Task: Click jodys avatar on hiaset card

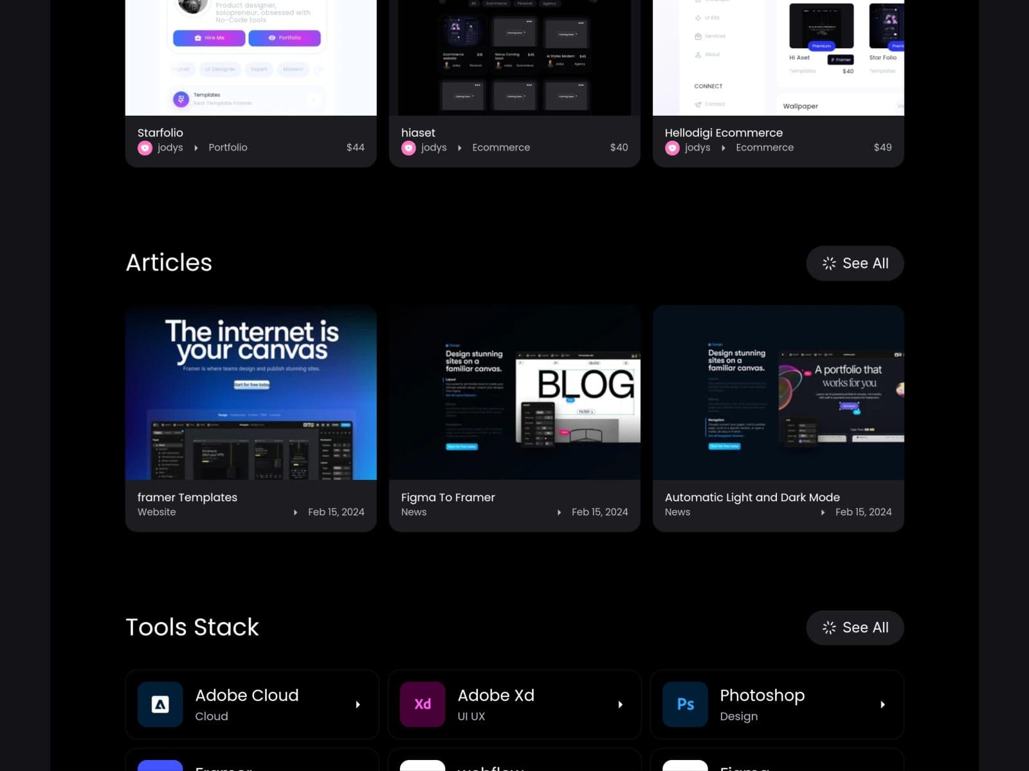Action: (x=408, y=148)
